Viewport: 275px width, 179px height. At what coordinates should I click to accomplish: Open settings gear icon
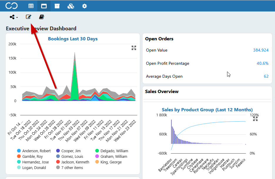click(x=85, y=6)
